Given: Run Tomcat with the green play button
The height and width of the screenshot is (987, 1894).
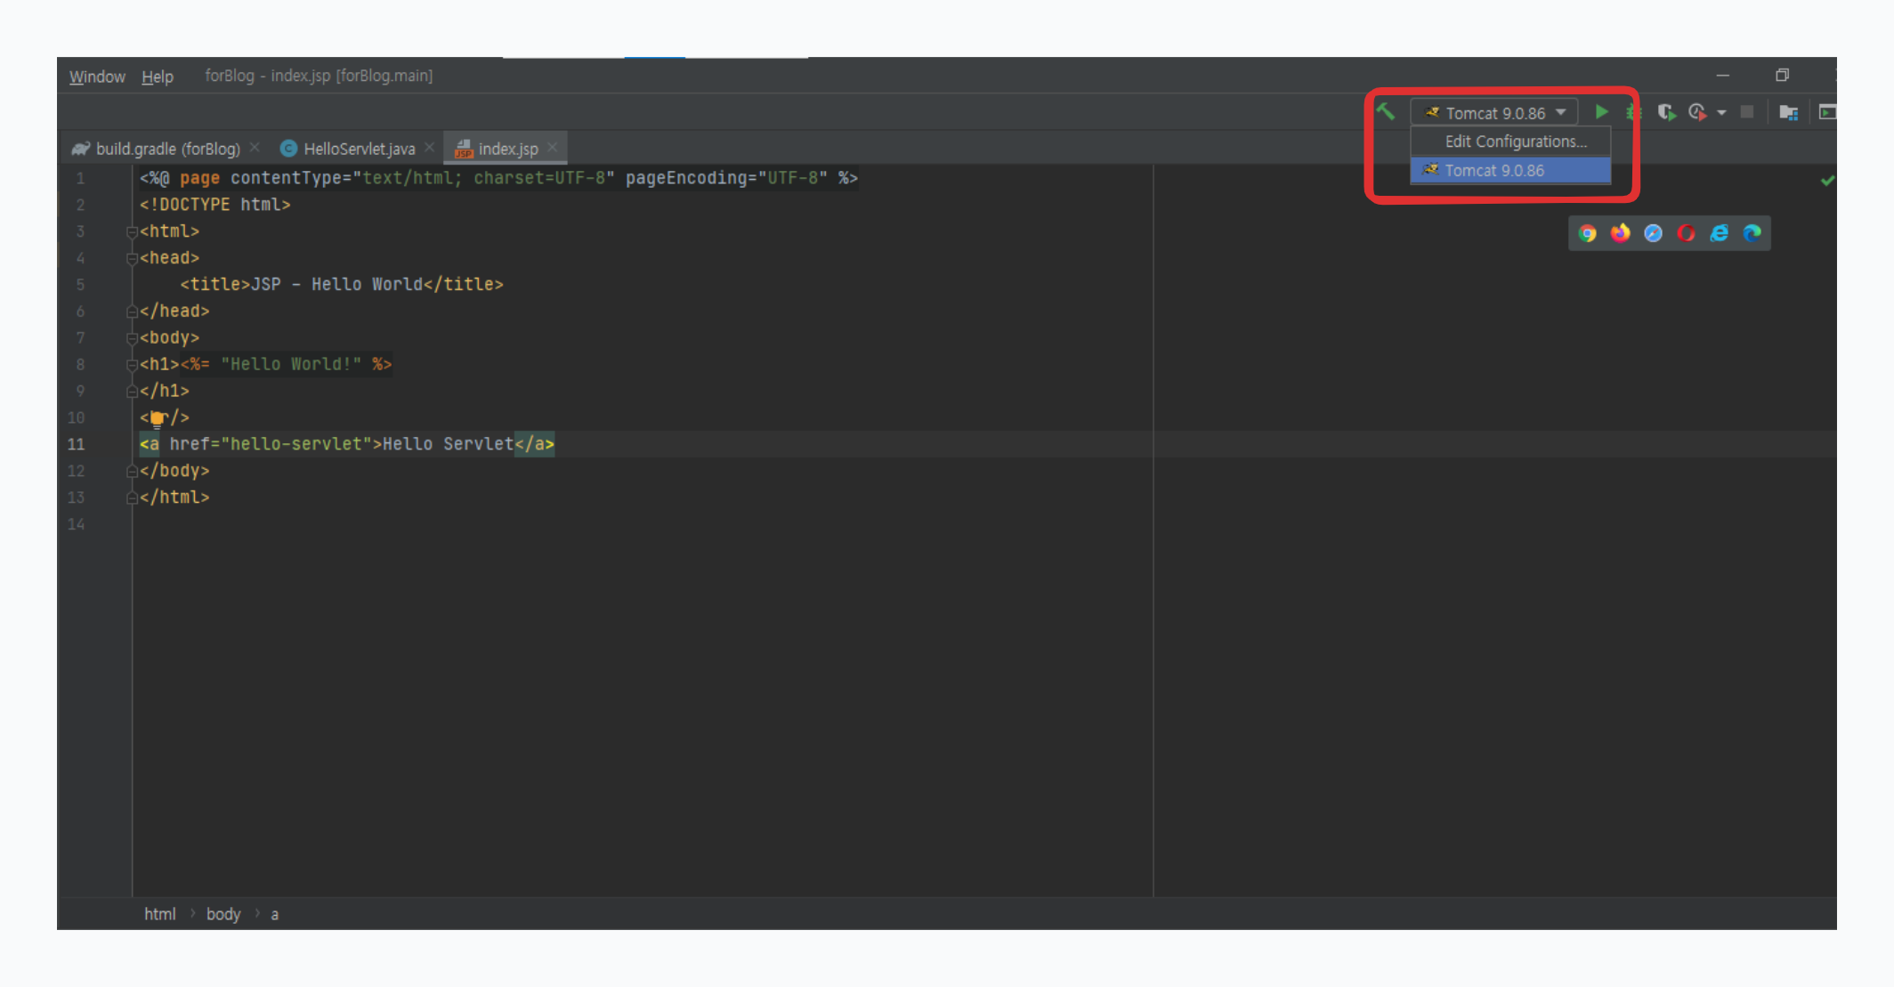Looking at the screenshot, I should point(1601,112).
